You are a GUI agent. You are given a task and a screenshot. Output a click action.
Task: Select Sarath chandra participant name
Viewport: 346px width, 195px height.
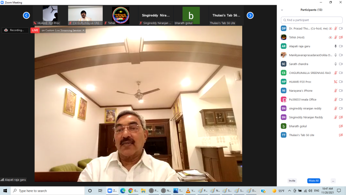299,64
